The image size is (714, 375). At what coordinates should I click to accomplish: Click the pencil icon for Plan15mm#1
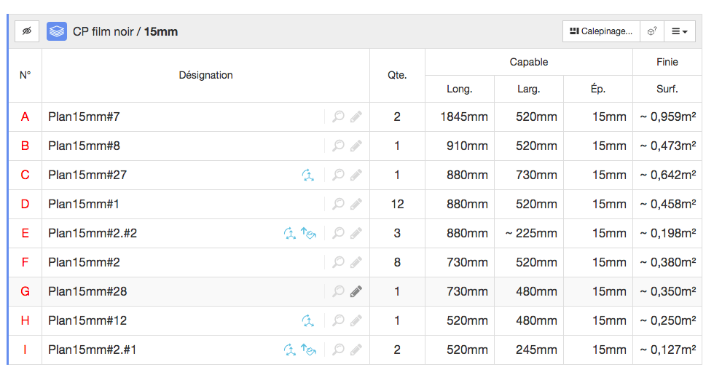coord(356,204)
